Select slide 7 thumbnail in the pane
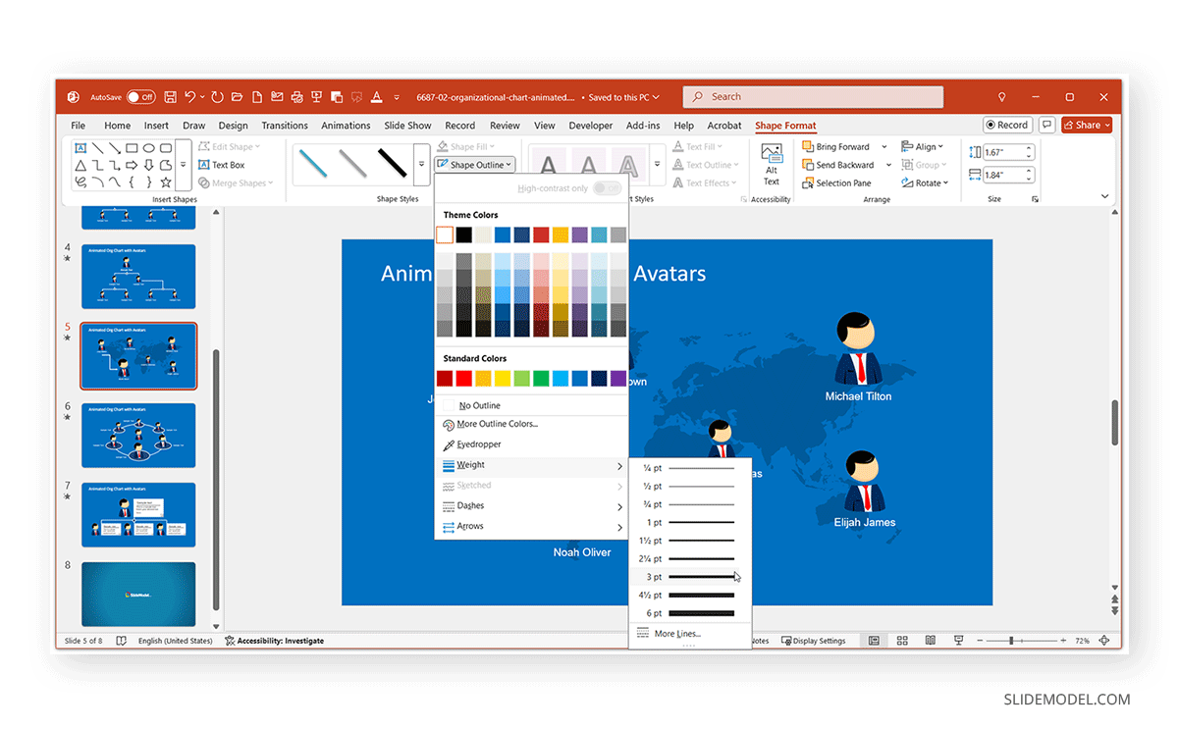The height and width of the screenshot is (729, 1178). tap(137, 514)
